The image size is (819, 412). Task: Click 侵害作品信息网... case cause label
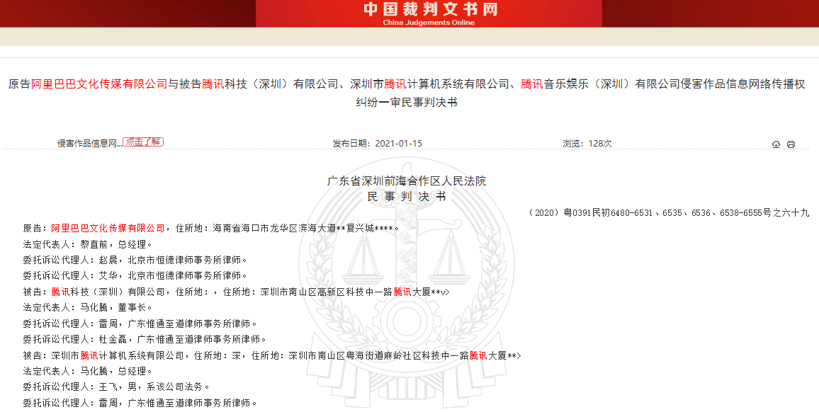[x=89, y=144]
